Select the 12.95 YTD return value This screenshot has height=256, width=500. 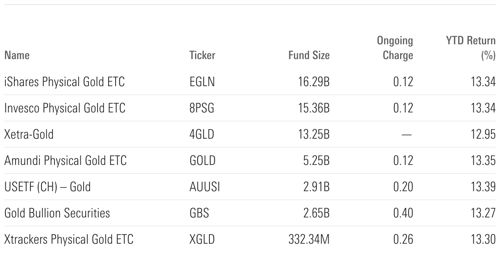[x=483, y=135]
